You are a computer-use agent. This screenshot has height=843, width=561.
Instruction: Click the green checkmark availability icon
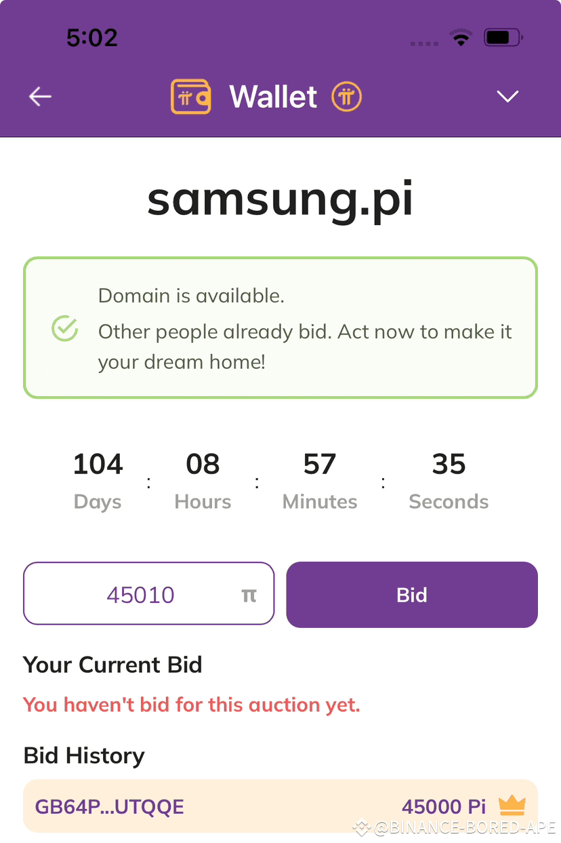point(65,329)
